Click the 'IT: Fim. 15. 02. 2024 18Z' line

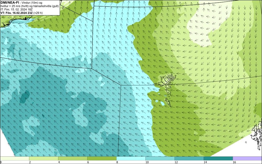click(x=17, y=9)
